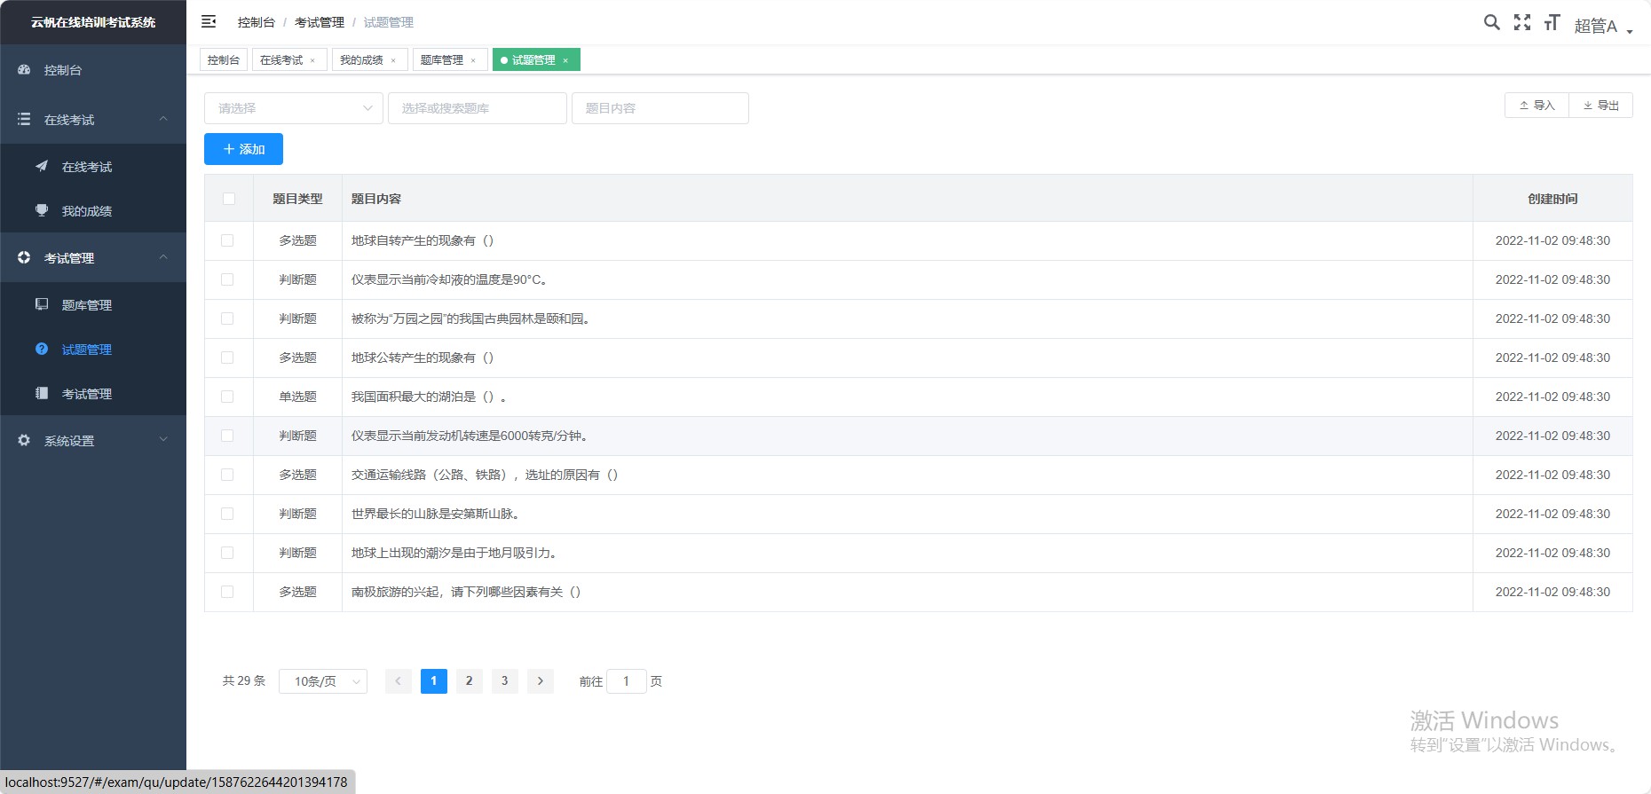Click the question mark icon for 试题管理
Screen dimensions: 1651x794
coord(42,349)
